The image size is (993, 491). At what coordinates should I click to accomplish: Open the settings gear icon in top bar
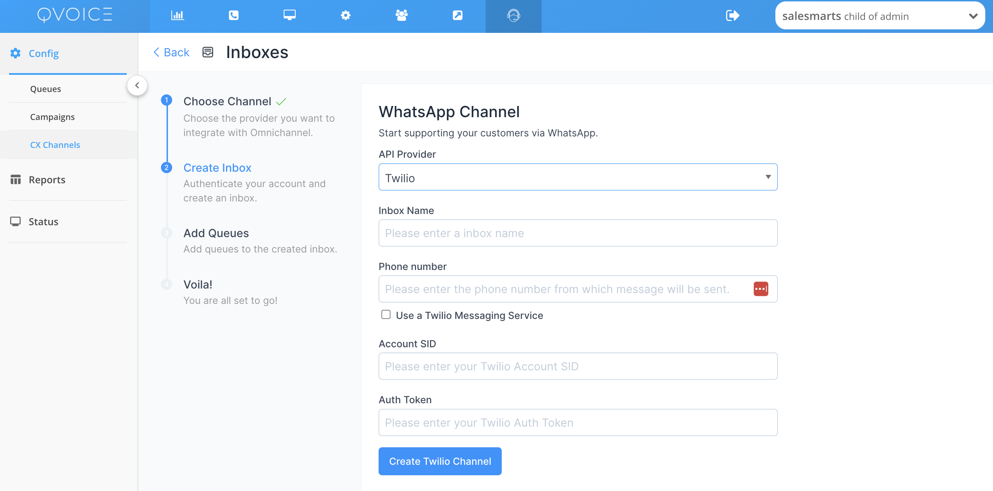click(x=345, y=15)
